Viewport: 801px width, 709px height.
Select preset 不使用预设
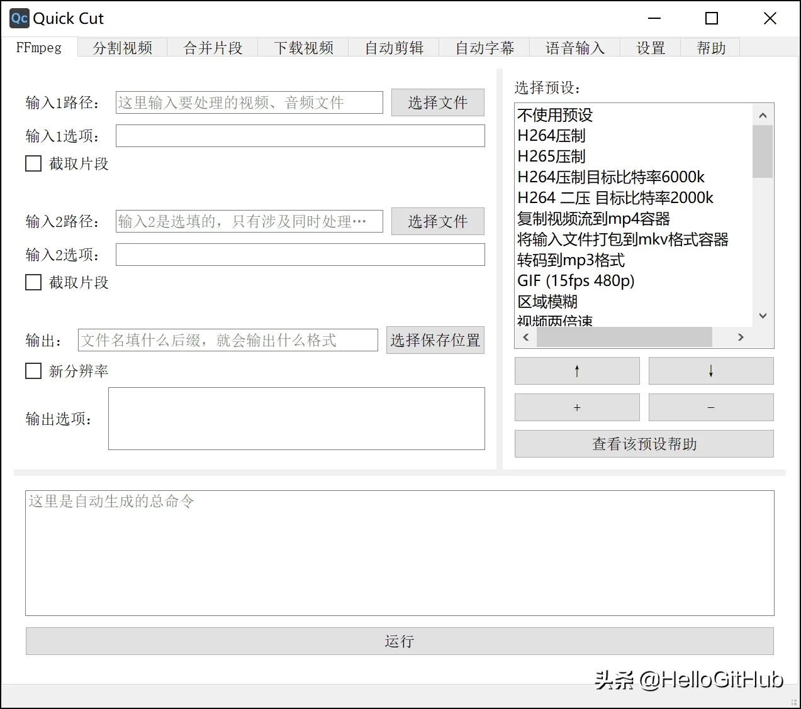click(x=634, y=115)
